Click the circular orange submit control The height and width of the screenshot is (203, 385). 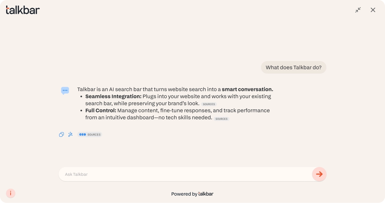click(319, 174)
